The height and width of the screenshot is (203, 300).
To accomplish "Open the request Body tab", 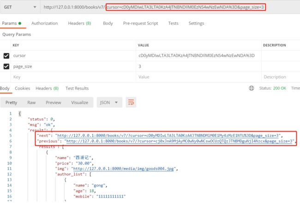I will [x=108, y=23].
